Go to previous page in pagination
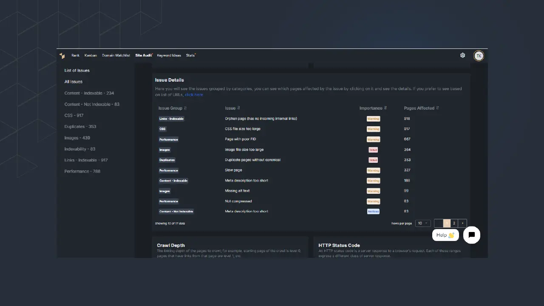 [438, 223]
